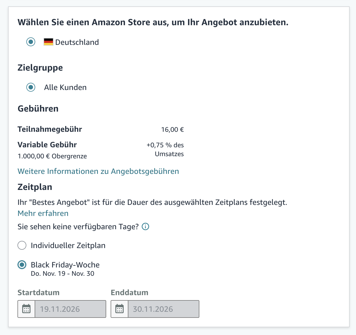The image size is (356, 335).
Task: Open the Startdatum calendar icon
Action: [26, 309]
